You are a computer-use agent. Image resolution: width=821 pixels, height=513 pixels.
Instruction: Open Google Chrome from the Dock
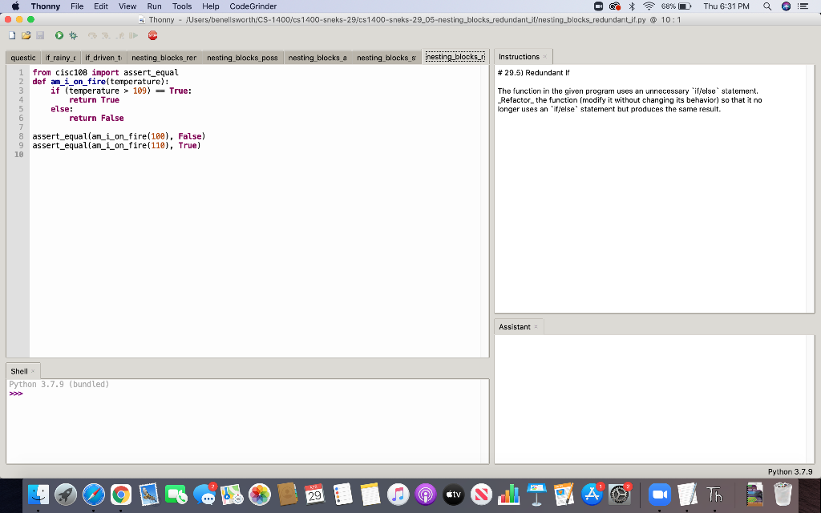(121, 494)
